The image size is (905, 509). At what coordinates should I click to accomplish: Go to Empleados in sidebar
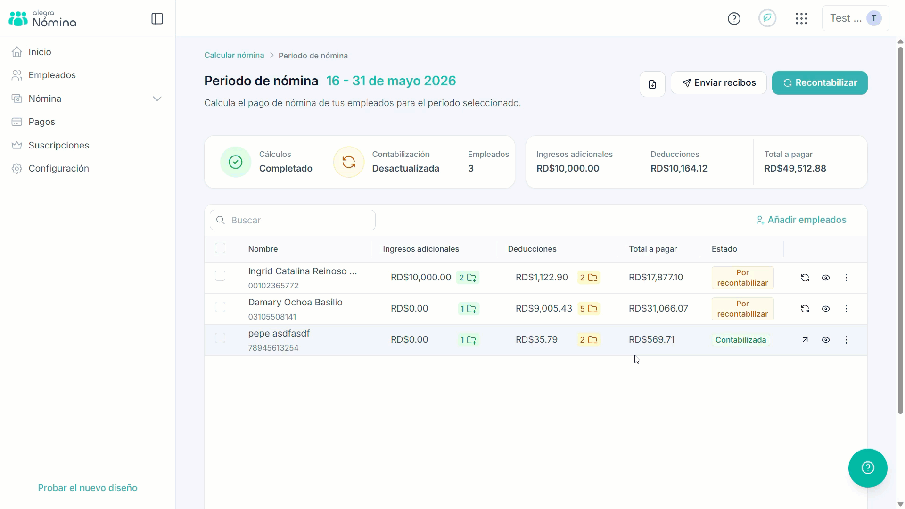[x=52, y=75]
